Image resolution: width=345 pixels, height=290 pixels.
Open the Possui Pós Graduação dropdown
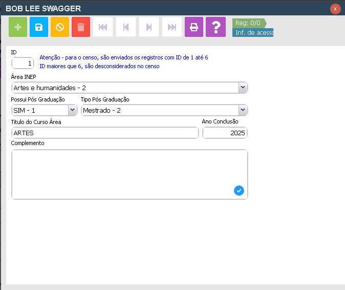[72, 110]
